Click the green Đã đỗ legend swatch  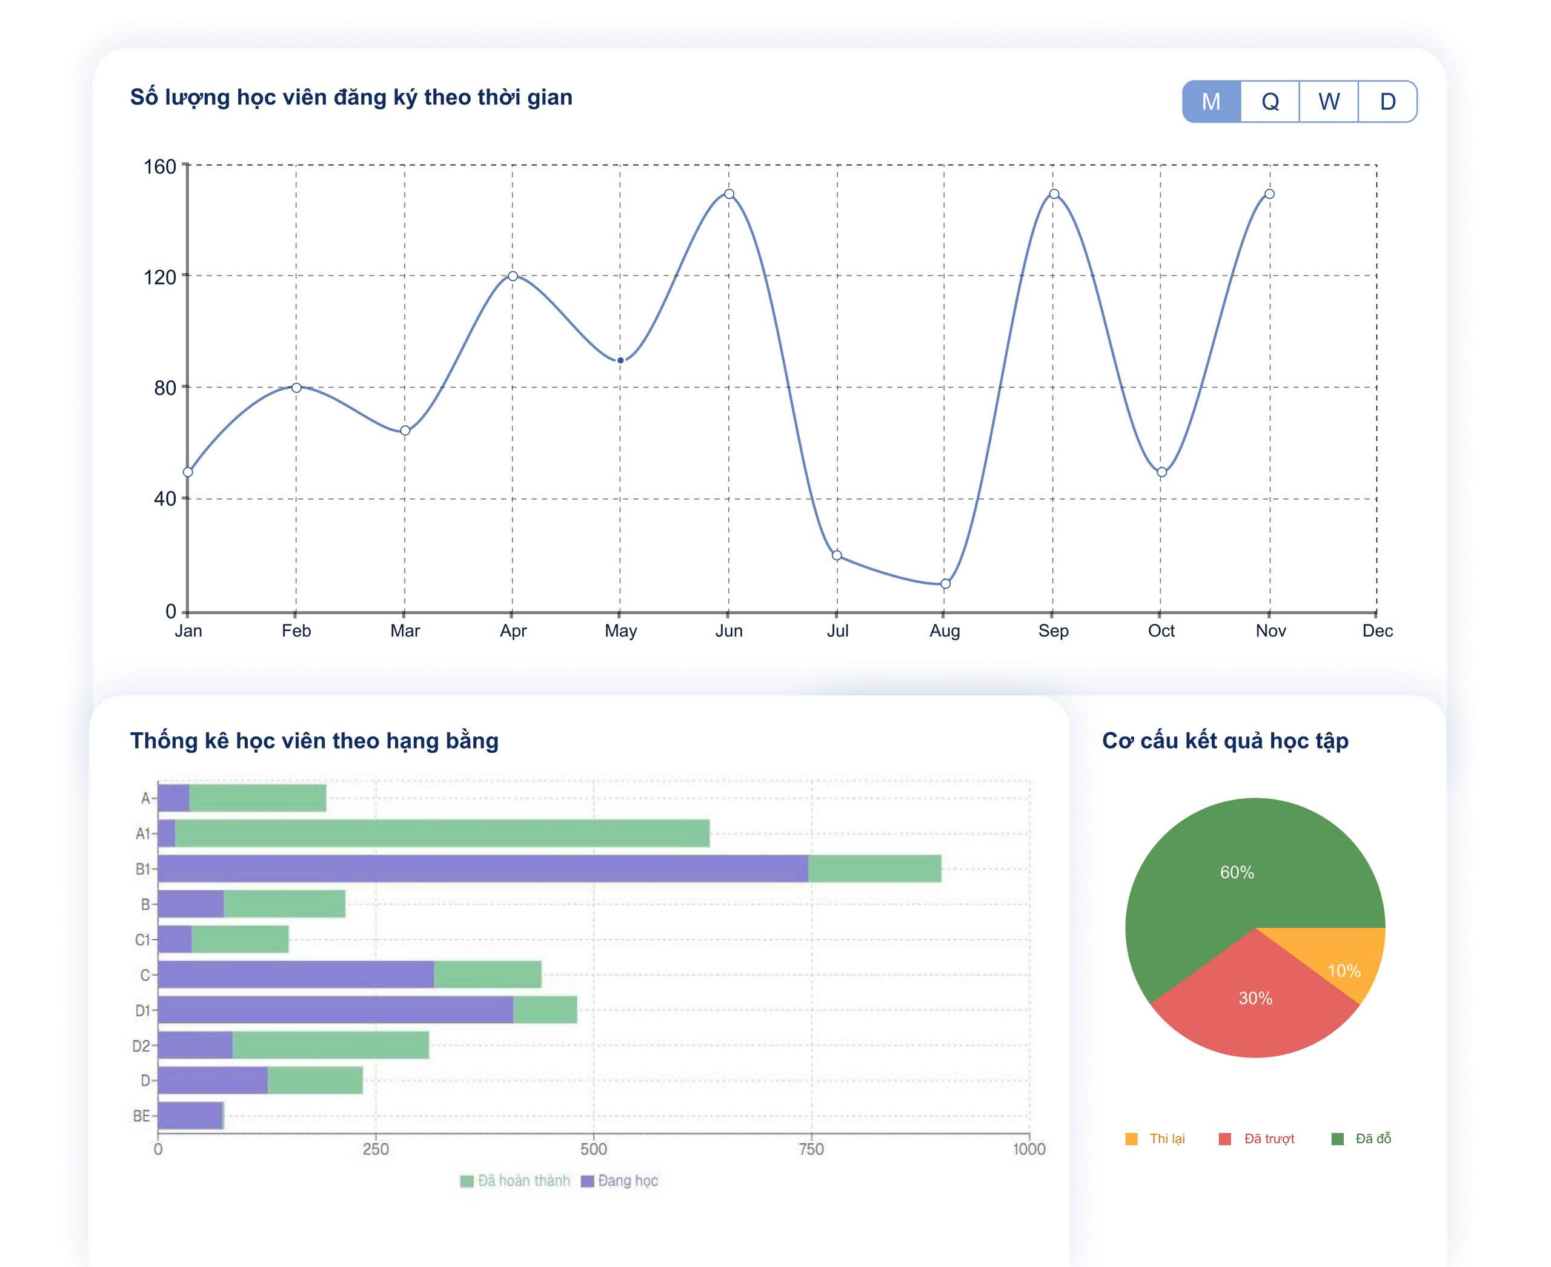[1337, 1139]
